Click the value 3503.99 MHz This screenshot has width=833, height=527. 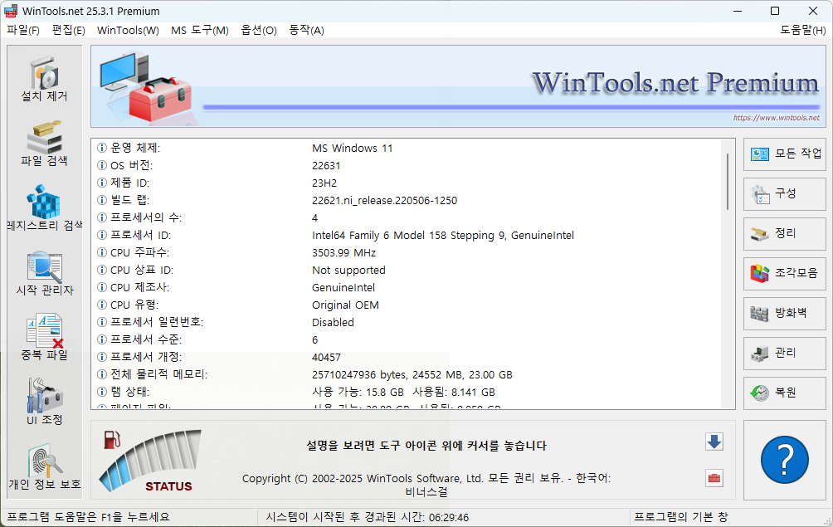click(343, 253)
